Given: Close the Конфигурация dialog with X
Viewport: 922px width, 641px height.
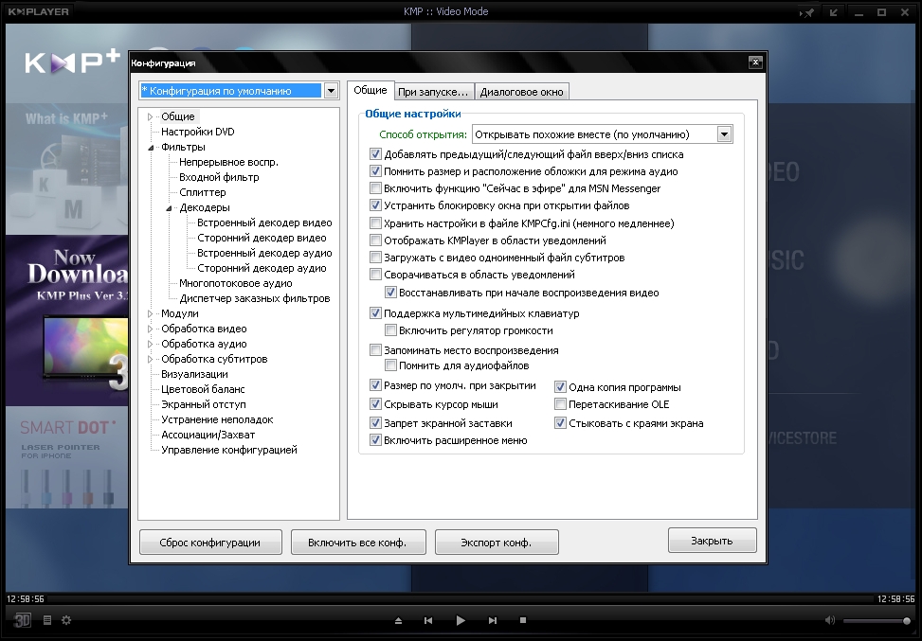Looking at the screenshot, I should (755, 62).
